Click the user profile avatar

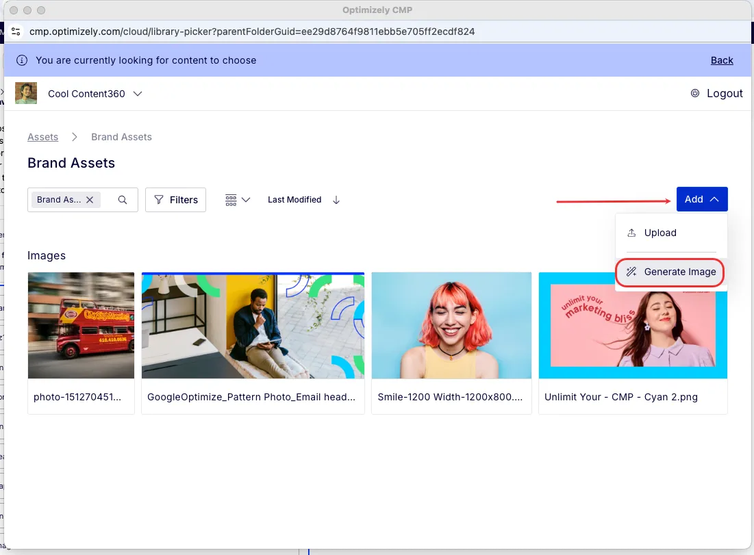[26, 93]
